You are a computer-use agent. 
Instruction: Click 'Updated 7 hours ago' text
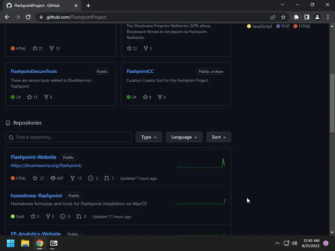point(138,178)
